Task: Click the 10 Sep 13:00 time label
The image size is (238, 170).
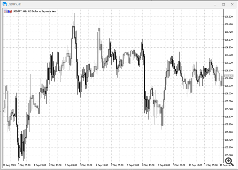Action: tap(195, 165)
